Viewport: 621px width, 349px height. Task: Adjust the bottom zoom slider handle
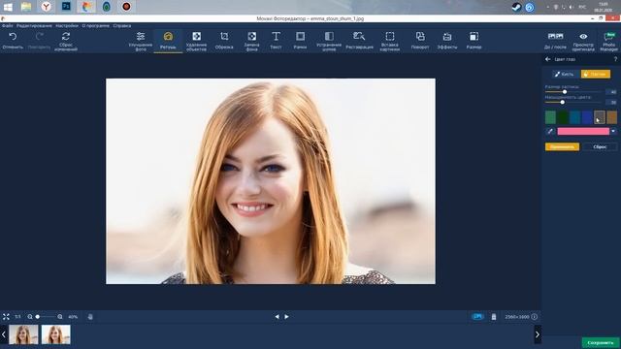pos(38,317)
